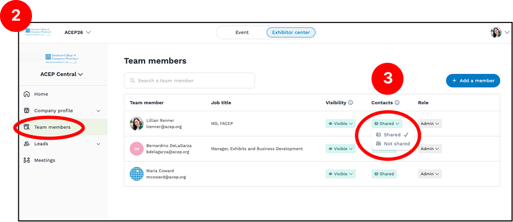Show the Contacts info icon
This screenshot has height=222, width=513.
pyautogui.click(x=397, y=102)
